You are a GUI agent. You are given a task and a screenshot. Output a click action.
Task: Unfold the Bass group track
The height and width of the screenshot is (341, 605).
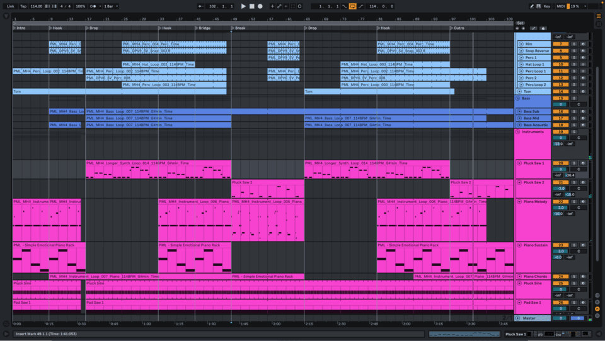518,98
